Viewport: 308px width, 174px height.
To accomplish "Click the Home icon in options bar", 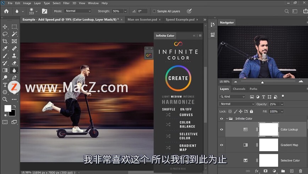I will 6,11.
